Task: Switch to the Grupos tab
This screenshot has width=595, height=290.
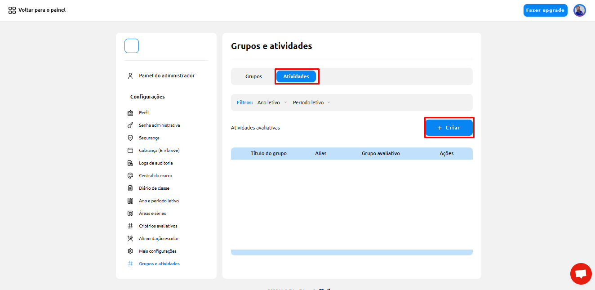Action: coord(253,76)
